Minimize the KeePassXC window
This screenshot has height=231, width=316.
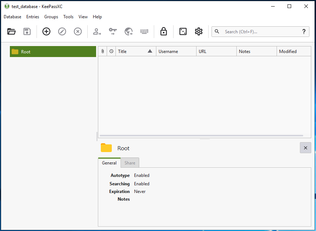tap(273, 6)
